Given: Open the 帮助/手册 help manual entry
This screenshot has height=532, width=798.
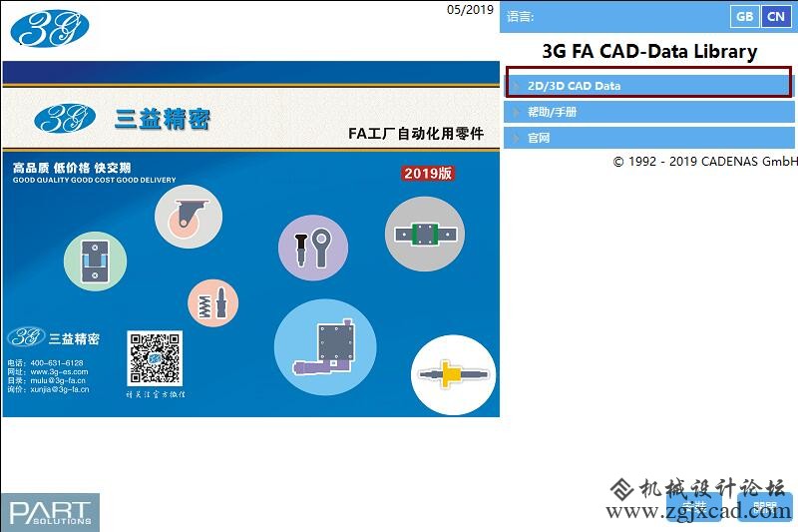Looking at the screenshot, I should pyautogui.click(x=649, y=112).
